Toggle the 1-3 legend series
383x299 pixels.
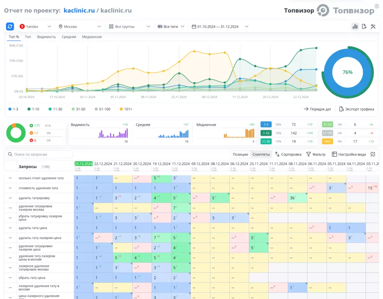pyautogui.click(x=13, y=109)
